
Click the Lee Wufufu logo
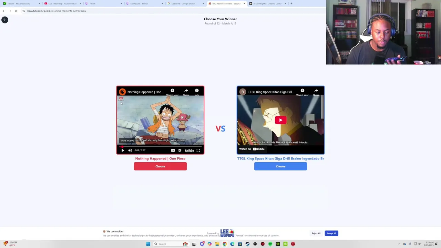(x=227, y=233)
